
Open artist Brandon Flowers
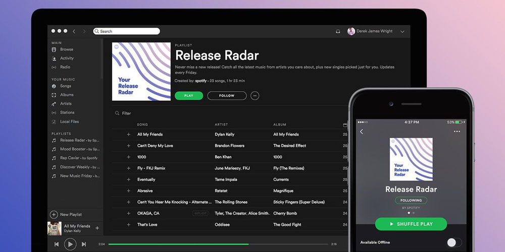(x=230, y=146)
